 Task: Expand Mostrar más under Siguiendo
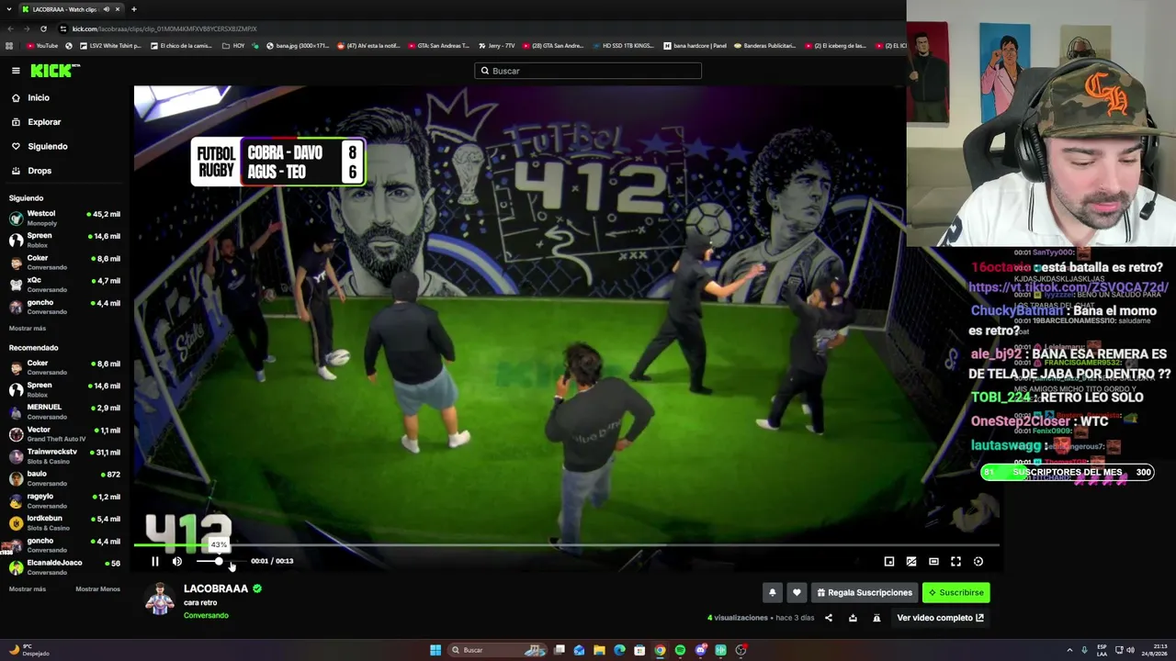(x=28, y=329)
